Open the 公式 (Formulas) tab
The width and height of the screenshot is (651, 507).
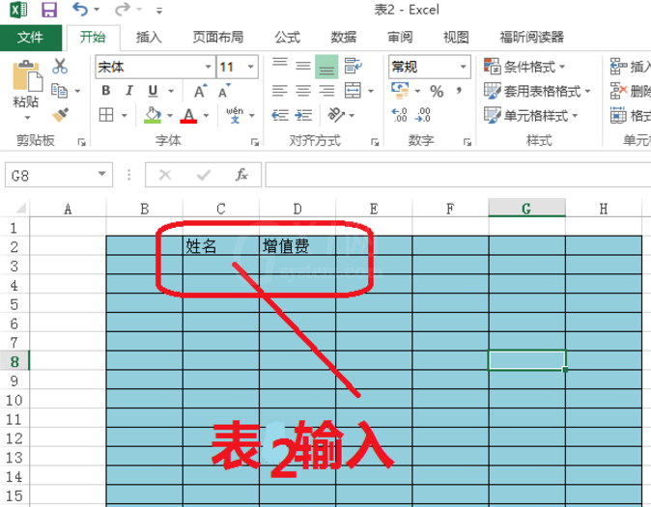[287, 38]
